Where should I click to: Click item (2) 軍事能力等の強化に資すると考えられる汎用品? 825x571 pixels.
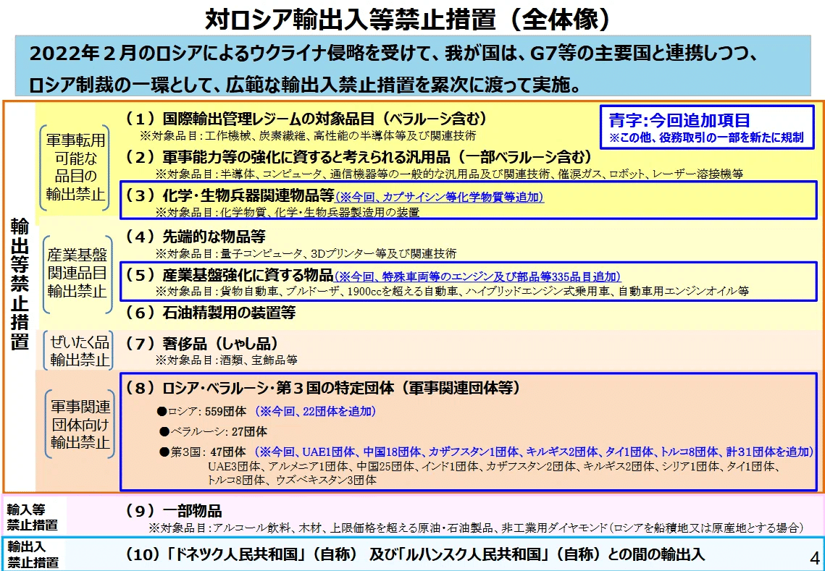[359, 157]
